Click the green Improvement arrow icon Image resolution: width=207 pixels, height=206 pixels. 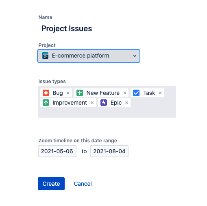46,103
